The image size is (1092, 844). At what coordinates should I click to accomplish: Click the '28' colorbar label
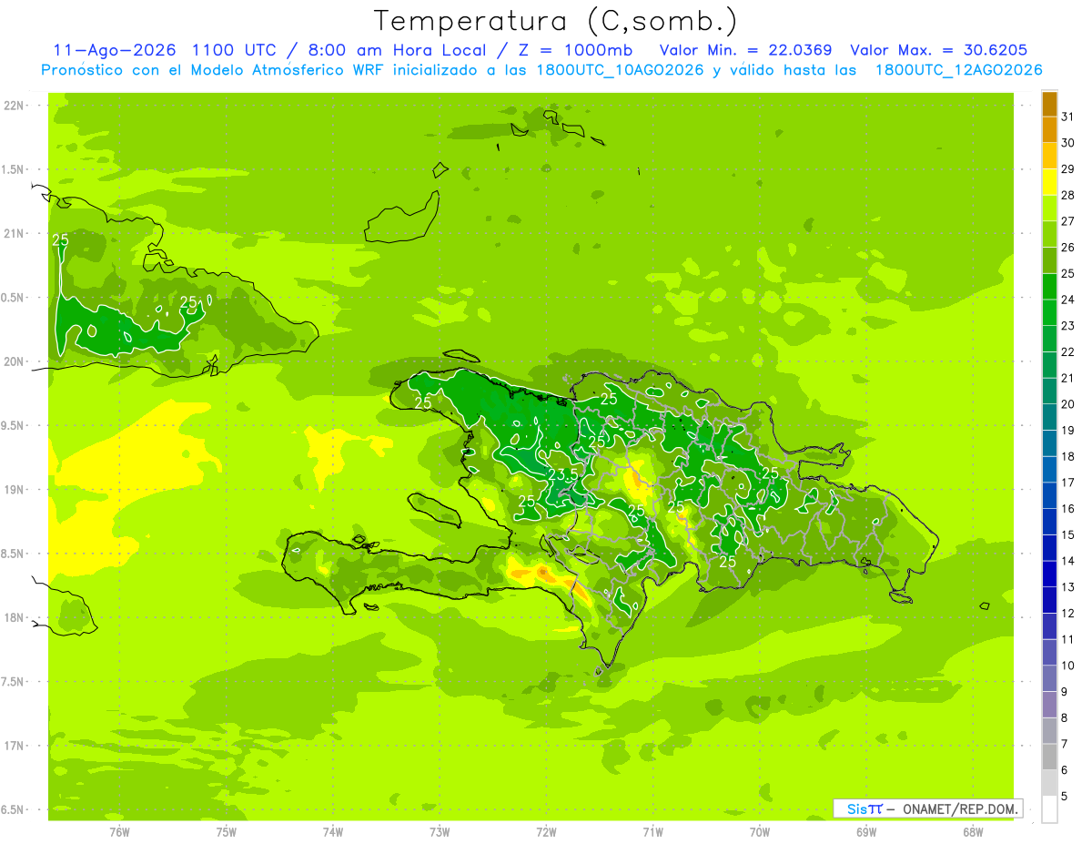pos(1068,195)
